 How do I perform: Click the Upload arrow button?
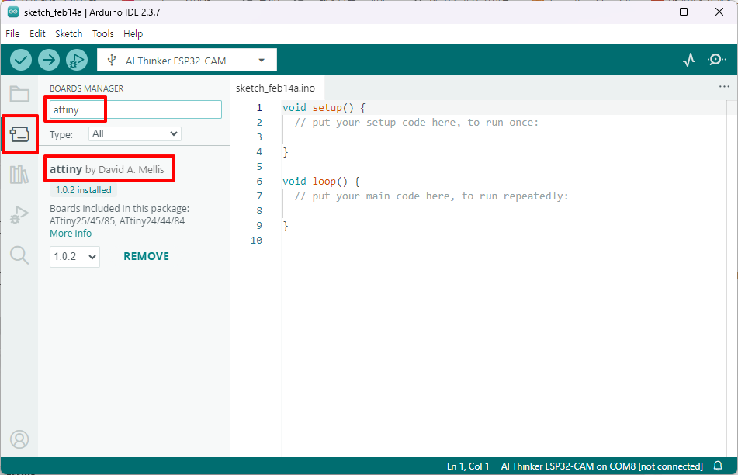pyautogui.click(x=49, y=61)
